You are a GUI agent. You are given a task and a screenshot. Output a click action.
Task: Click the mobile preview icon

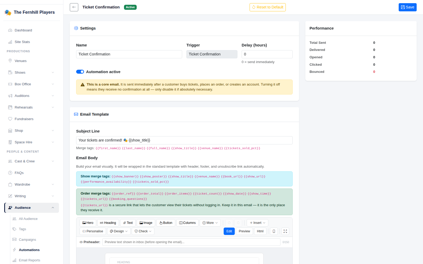pyautogui.click(x=274, y=231)
